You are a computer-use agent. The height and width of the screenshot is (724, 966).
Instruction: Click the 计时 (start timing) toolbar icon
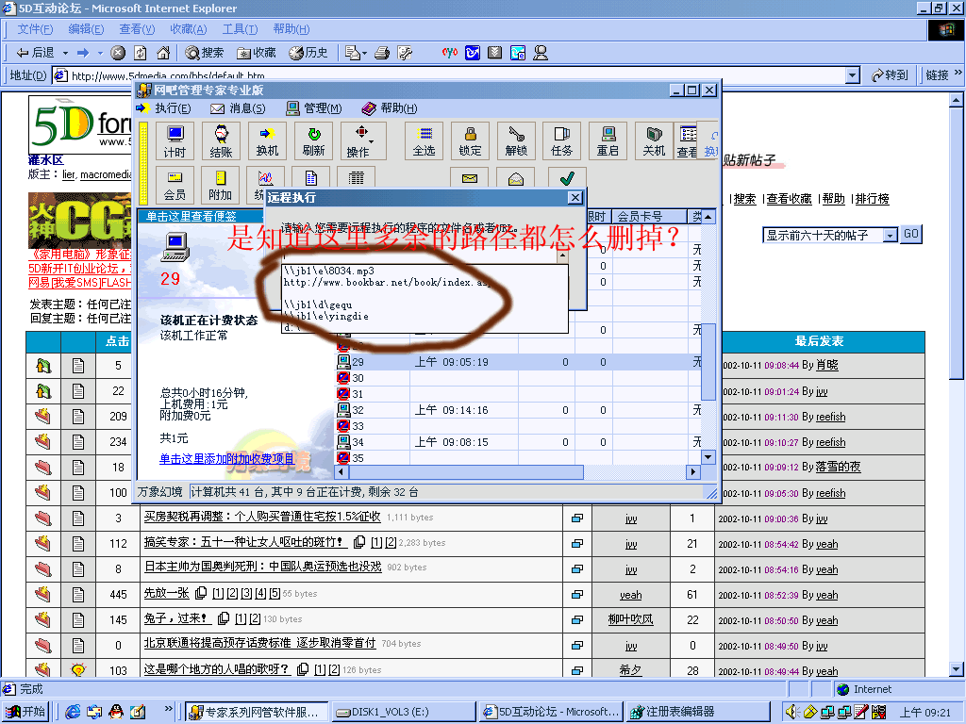click(175, 140)
